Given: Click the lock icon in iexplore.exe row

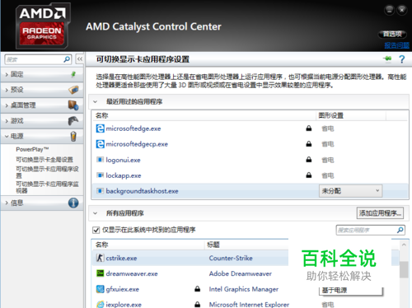Looking at the screenshot, I should [197, 304].
